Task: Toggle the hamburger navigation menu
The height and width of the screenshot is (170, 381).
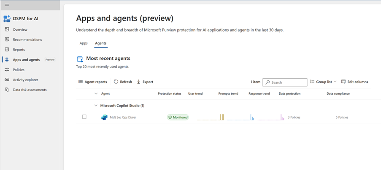Action: pos(7,5)
